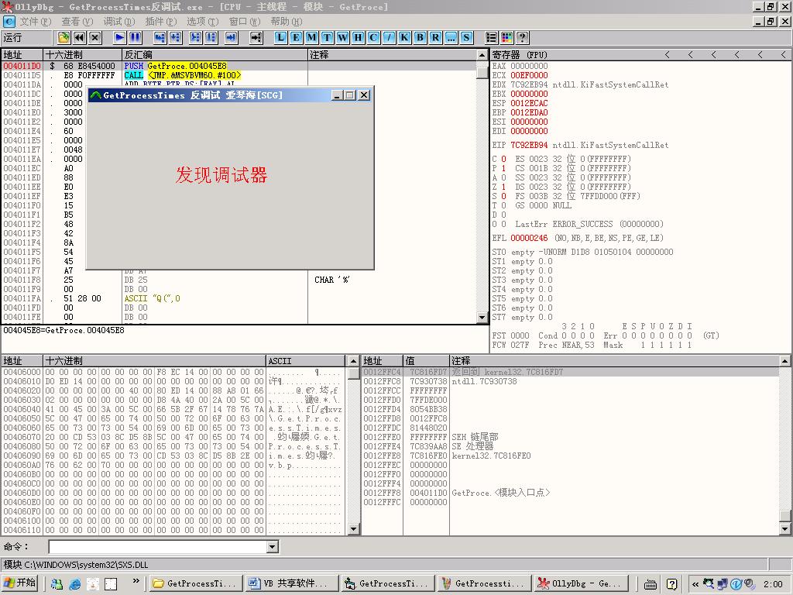Click the Step Over toolbar icon
Viewport: 793px width, 595px height.
tap(176, 37)
